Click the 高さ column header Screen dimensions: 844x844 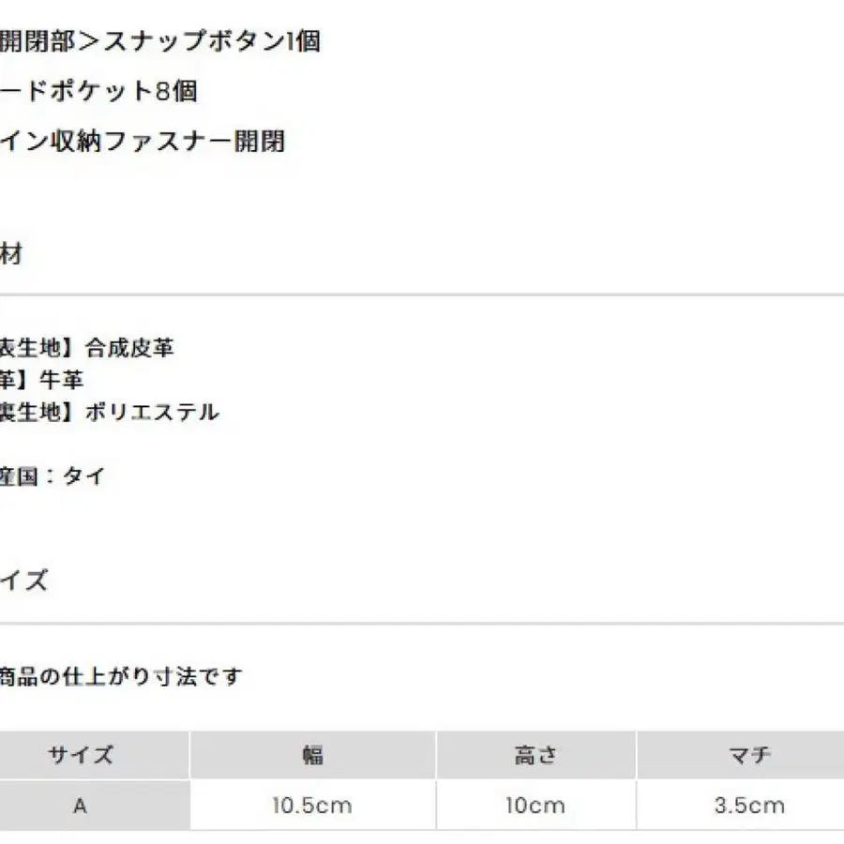(x=535, y=755)
